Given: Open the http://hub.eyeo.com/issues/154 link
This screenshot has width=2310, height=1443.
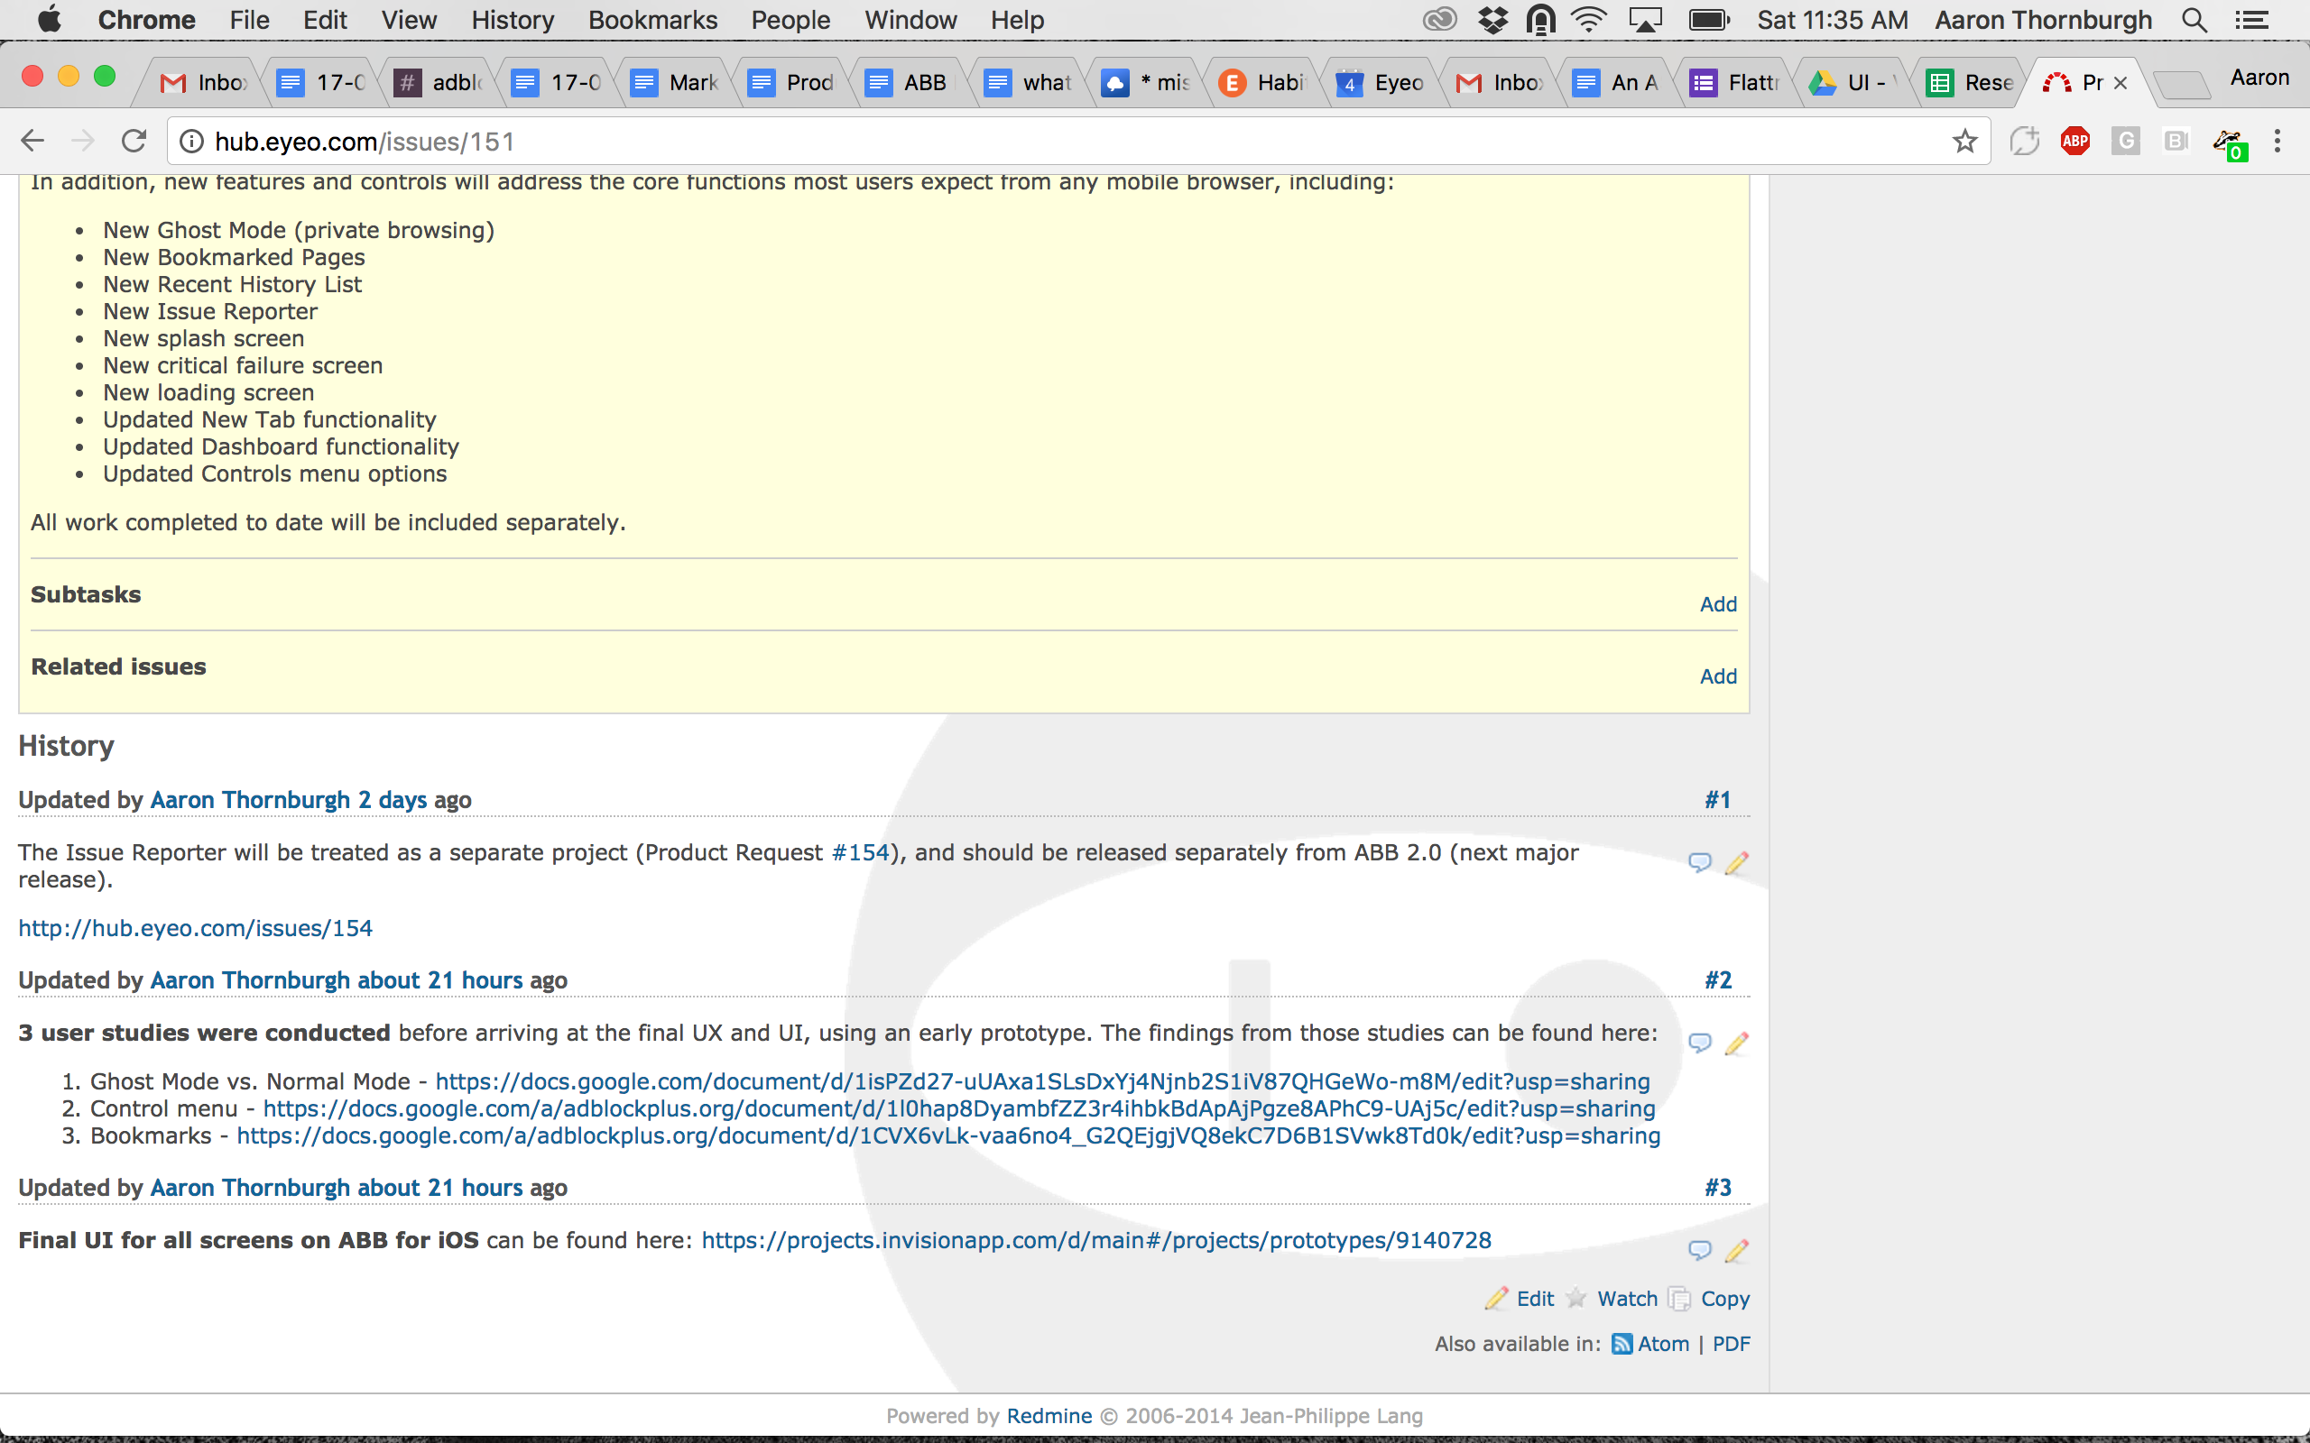Looking at the screenshot, I should tap(195, 928).
